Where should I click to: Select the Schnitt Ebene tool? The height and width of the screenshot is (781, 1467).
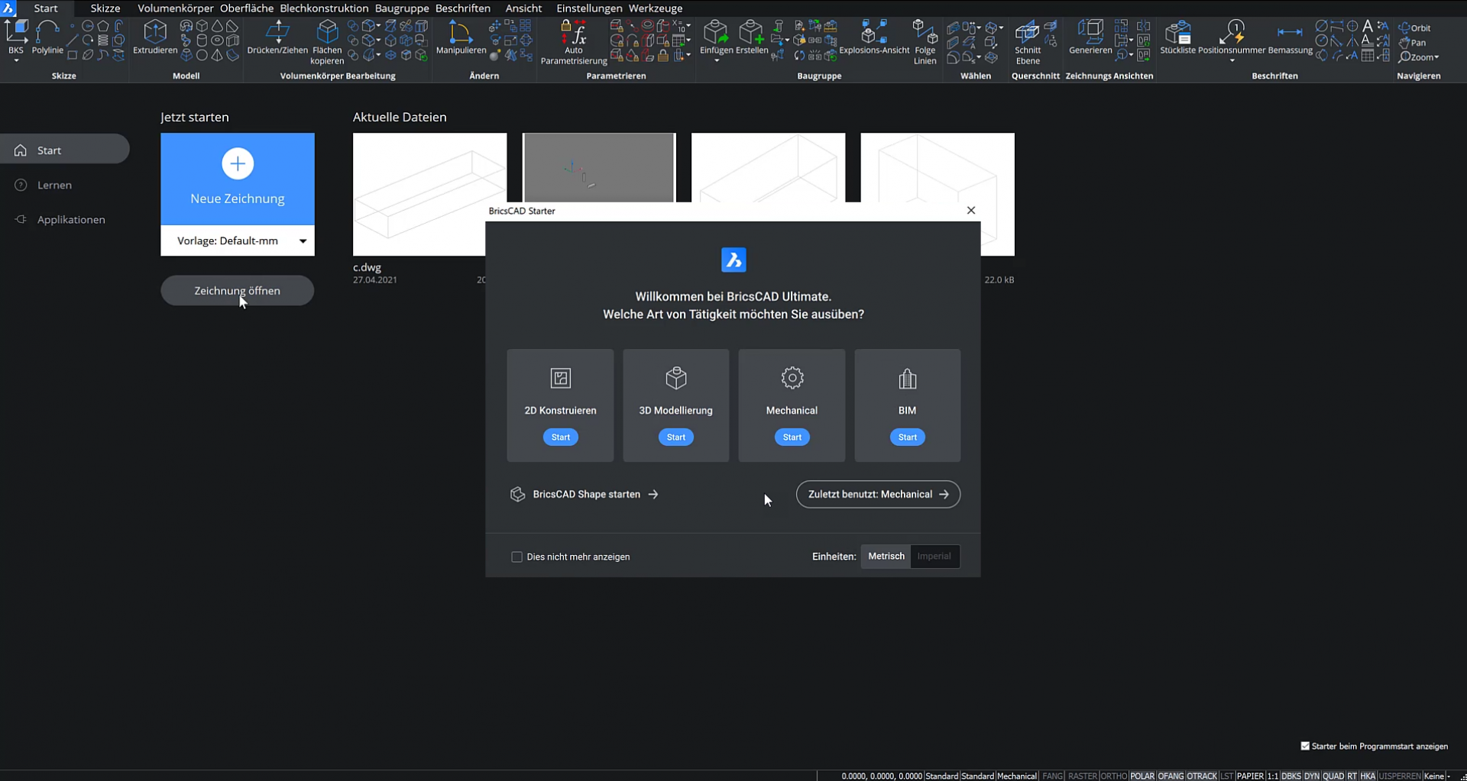tap(1028, 43)
